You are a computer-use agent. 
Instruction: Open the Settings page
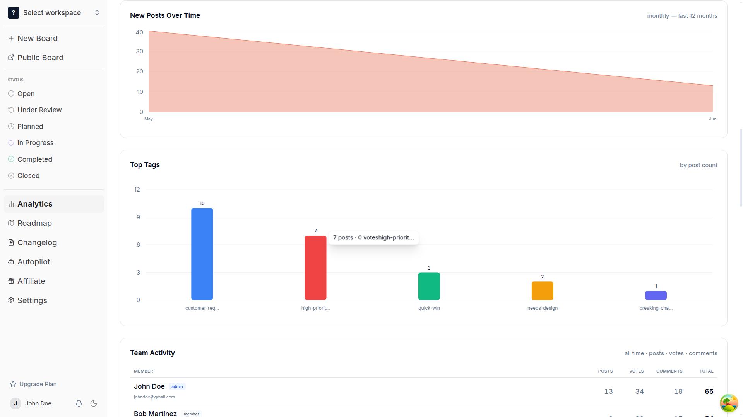(54, 300)
